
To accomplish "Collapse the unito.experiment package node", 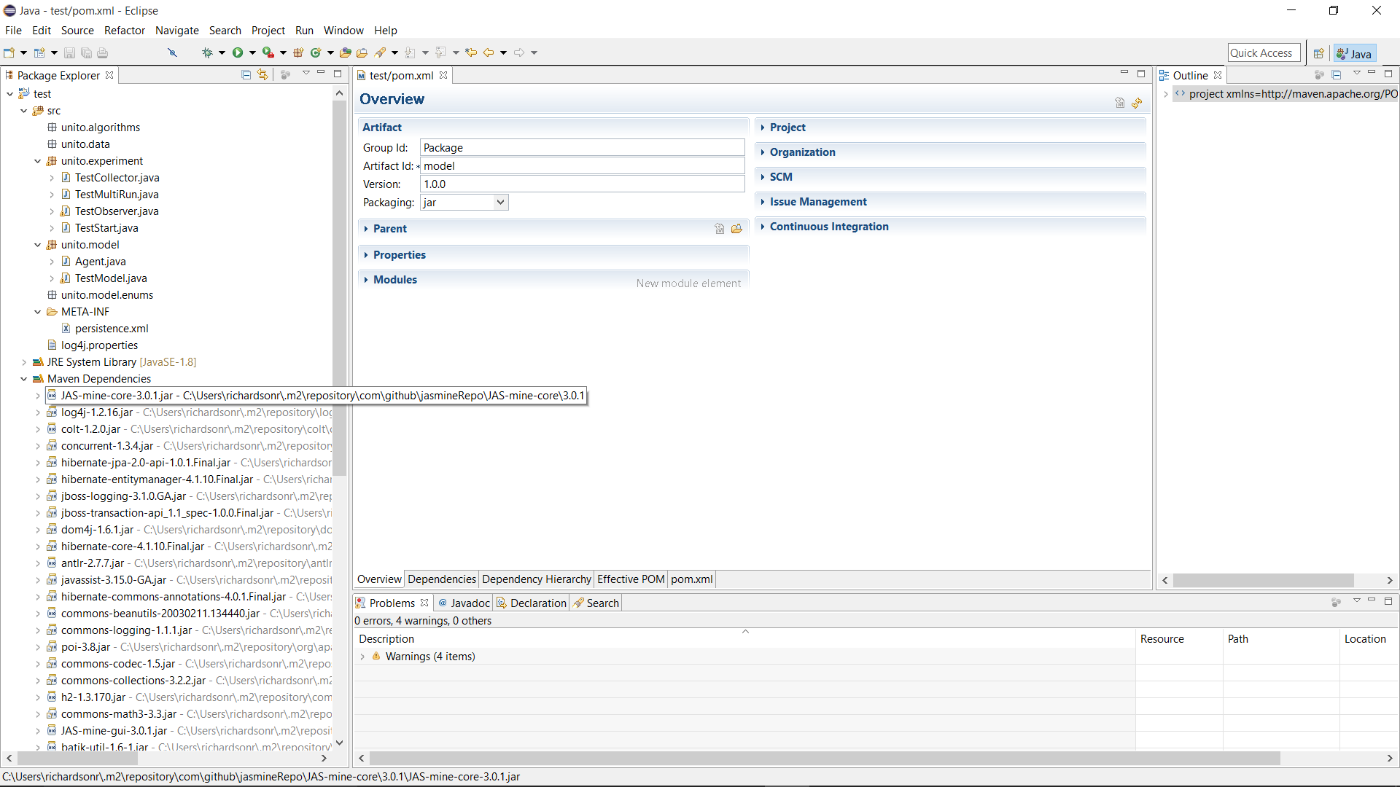I will (38, 161).
